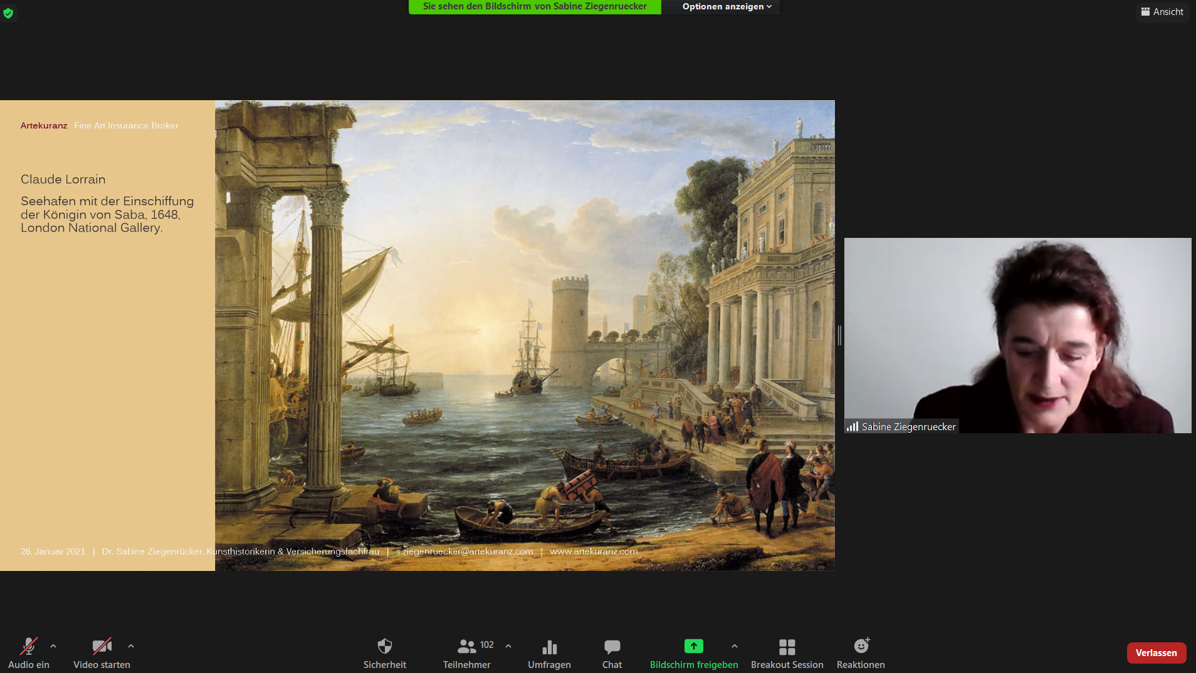1196x673 pixels.
Task: Click the shared Claude Lorrain painting
Action: click(x=525, y=335)
